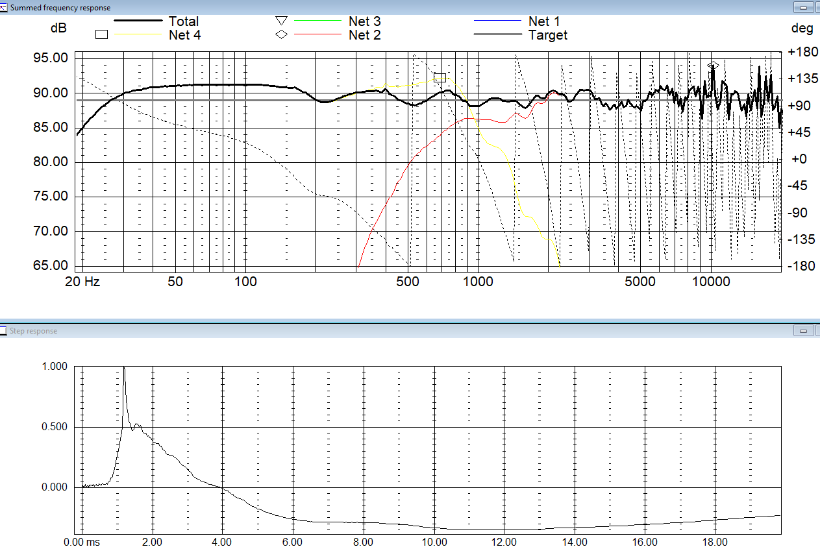Click the Net 4 legend label
This screenshot has width=820, height=560.
(184, 35)
